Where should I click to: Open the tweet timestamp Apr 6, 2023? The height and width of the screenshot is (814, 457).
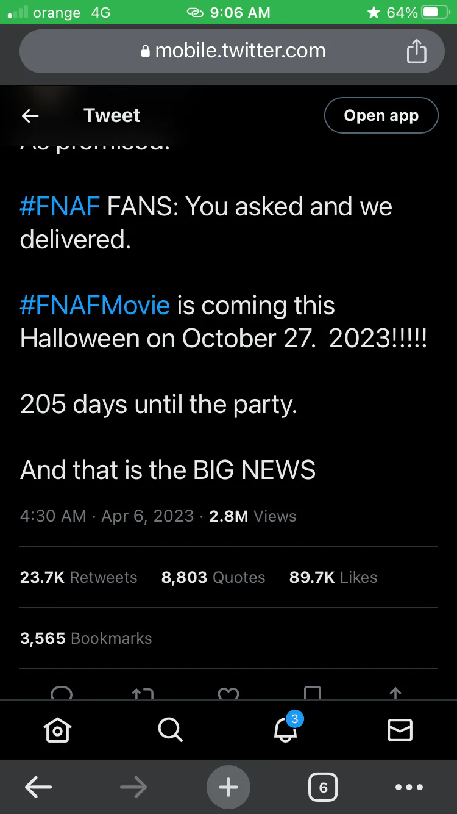107,516
